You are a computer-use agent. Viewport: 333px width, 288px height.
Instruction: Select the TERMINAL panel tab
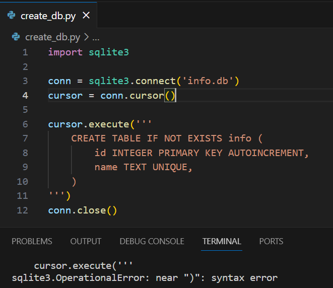pos(222,241)
